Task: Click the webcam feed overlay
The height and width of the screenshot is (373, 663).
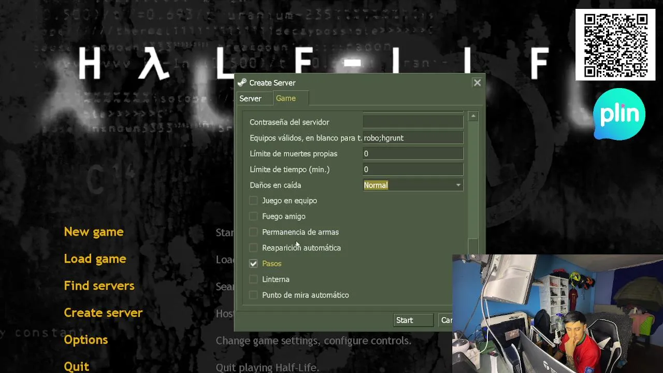Action: pyautogui.click(x=557, y=313)
